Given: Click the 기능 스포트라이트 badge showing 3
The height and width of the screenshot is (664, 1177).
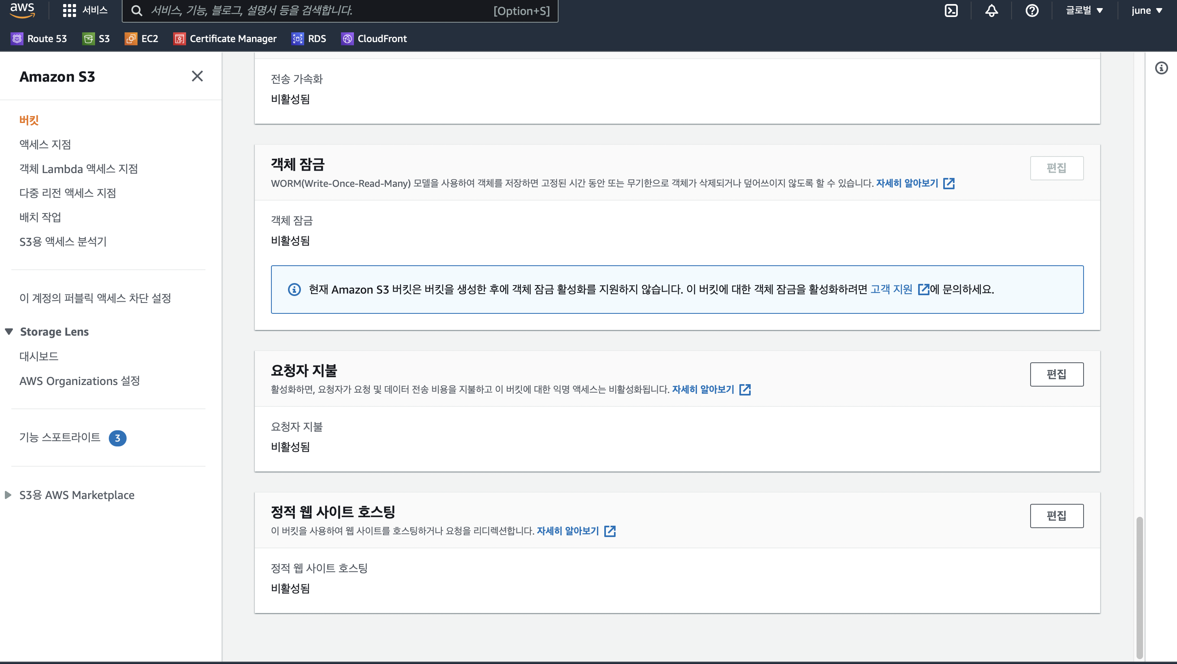Looking at the screenshot, I should (117, 438).
